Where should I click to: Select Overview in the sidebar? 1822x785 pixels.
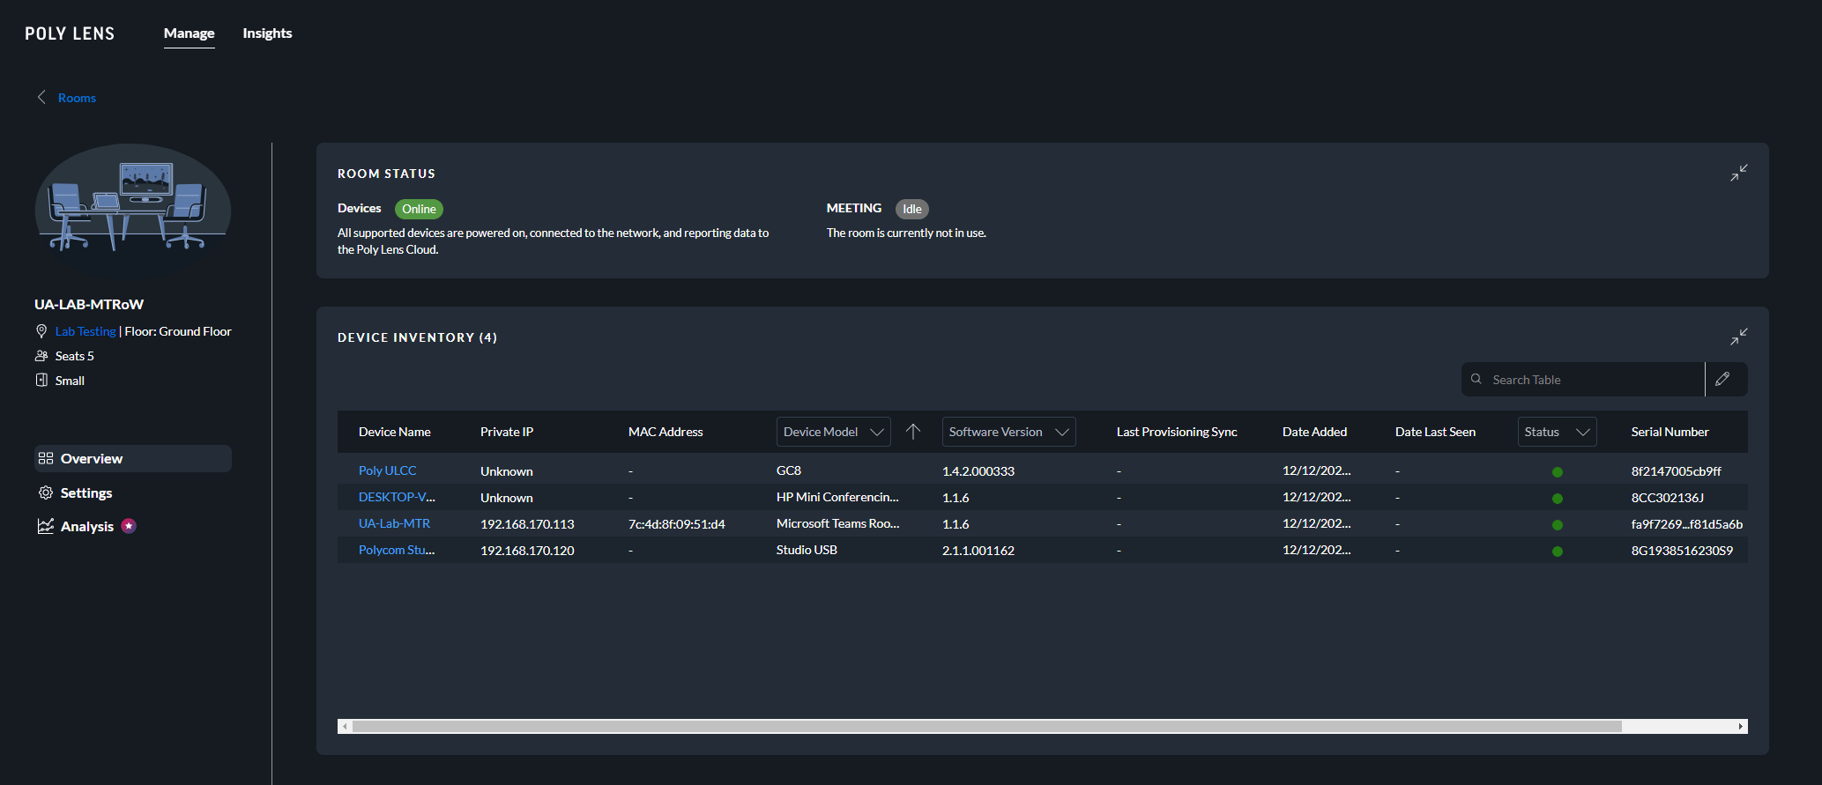coord(133,458)
